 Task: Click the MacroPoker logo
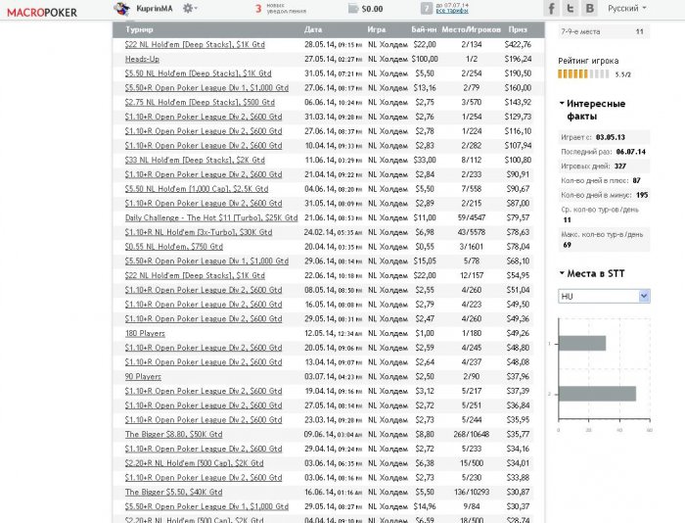(x=42, y=13)
